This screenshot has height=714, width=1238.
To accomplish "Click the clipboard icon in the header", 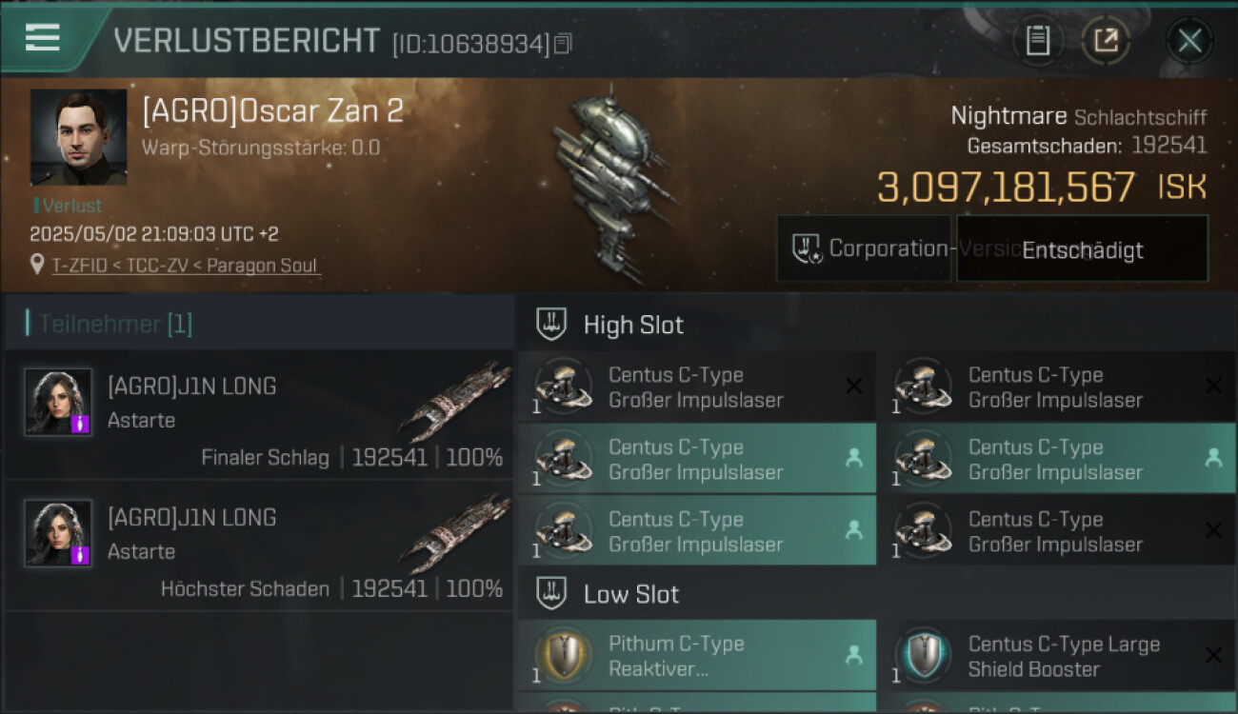I will pyautogui.click(x=1037, y=41).
